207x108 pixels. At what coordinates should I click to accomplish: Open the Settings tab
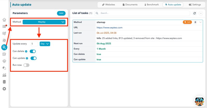(x=195, y=5)
